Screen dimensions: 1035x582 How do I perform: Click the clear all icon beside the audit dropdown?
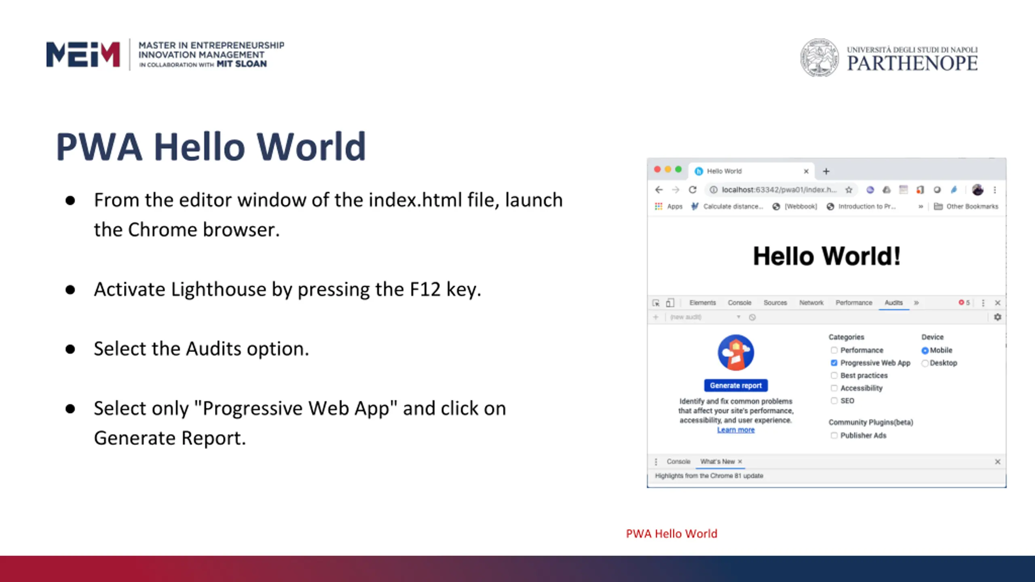click(x=752, y=317)
